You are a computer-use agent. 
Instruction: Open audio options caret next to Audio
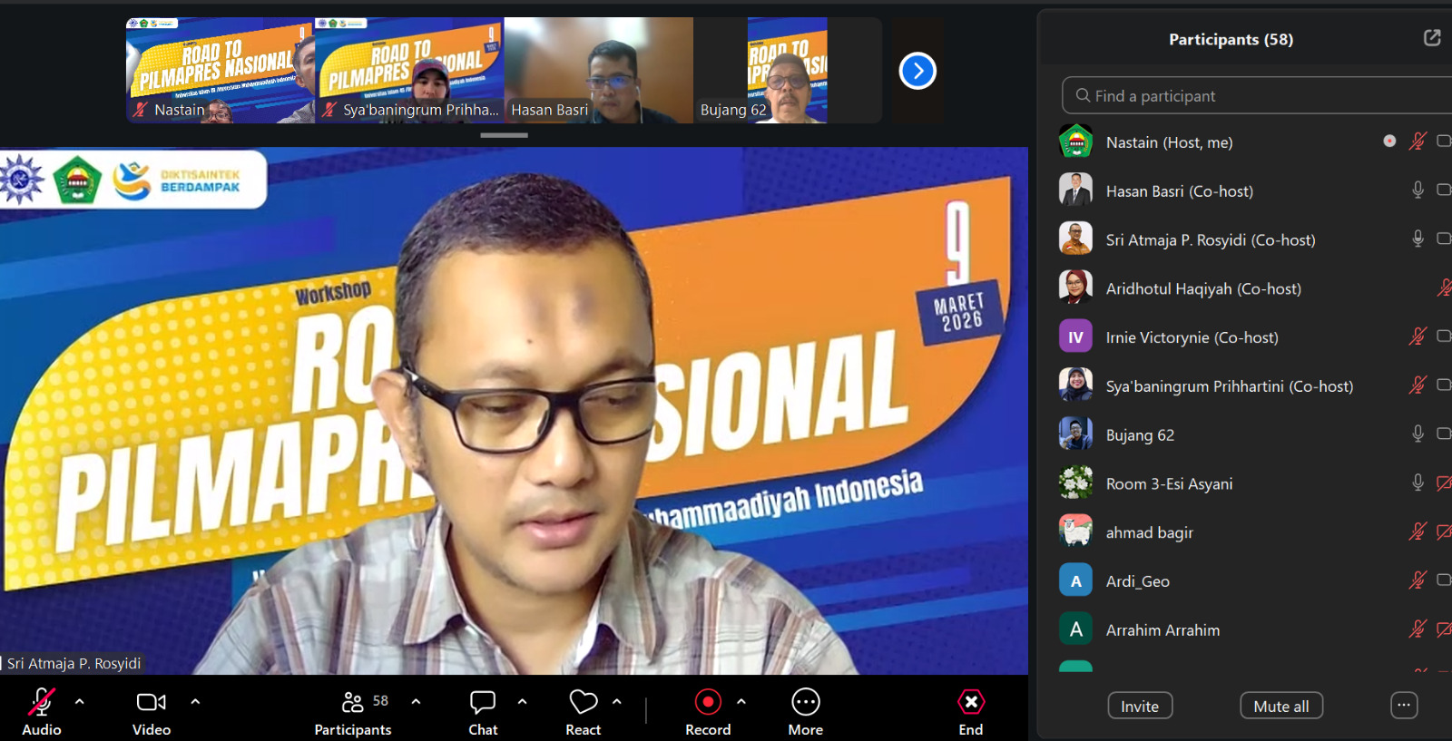[80, 701]
